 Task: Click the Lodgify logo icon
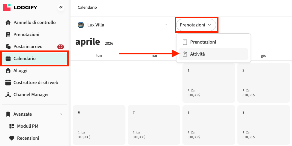point(7,7)
